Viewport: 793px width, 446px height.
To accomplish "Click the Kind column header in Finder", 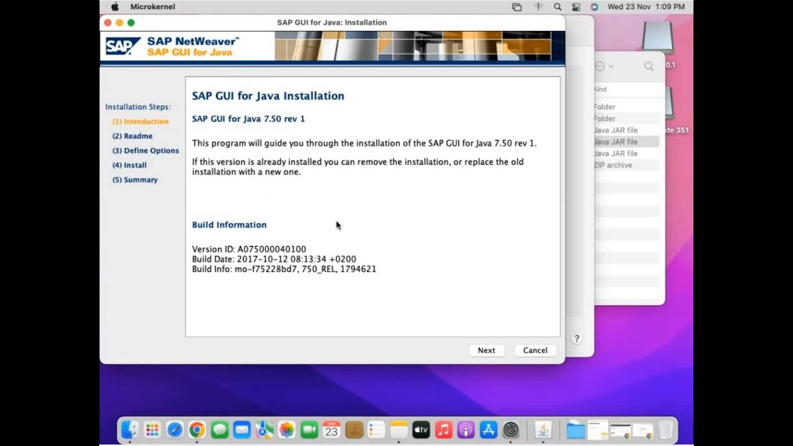I will pos(600,89).
